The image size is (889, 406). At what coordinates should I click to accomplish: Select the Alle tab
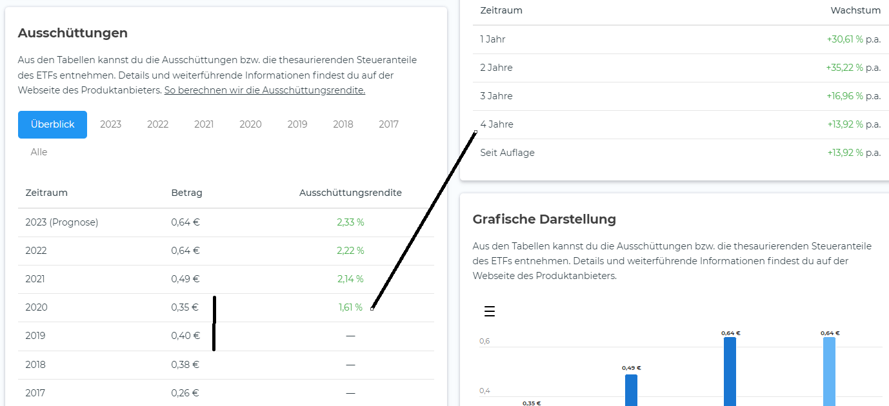[x=39, y=152]
